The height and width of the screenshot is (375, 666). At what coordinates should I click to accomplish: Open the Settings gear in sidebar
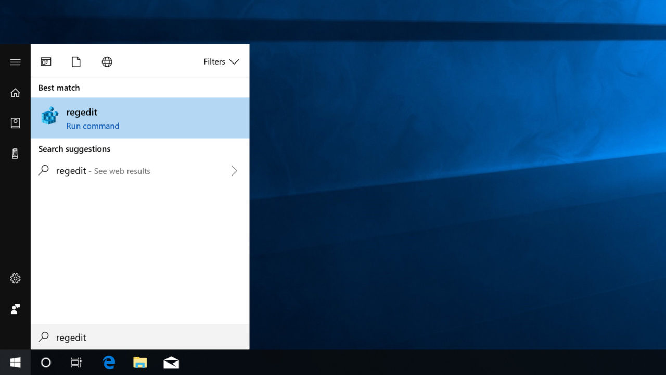point(15,279)
